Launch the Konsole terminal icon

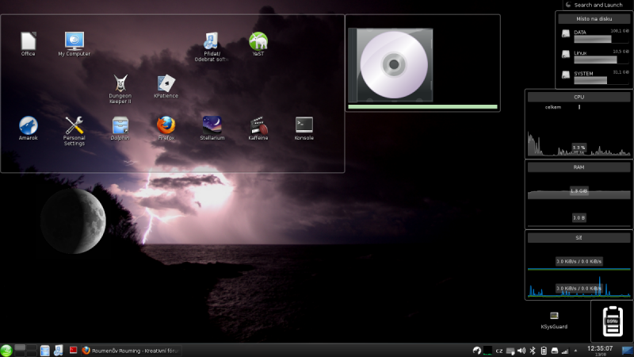tap(304, 125)
